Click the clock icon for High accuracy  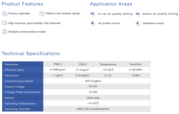[4, 23]
